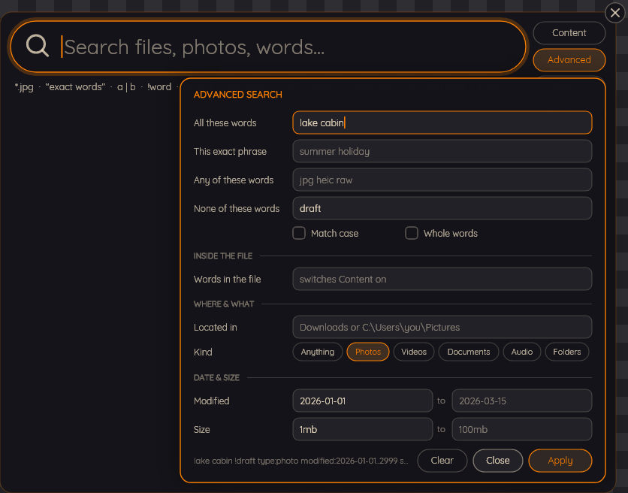Click the "exact words" syntax hint
This screenshot has width=628, height=493.
(x=75, y=87)
